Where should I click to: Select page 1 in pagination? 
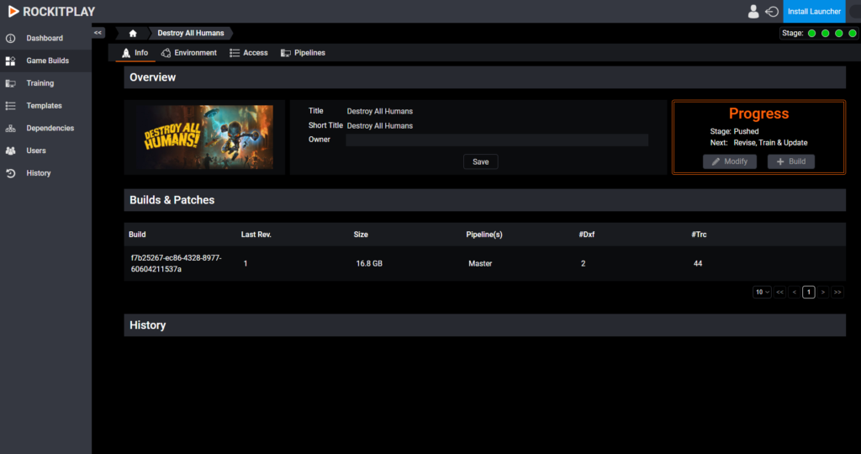809,292
